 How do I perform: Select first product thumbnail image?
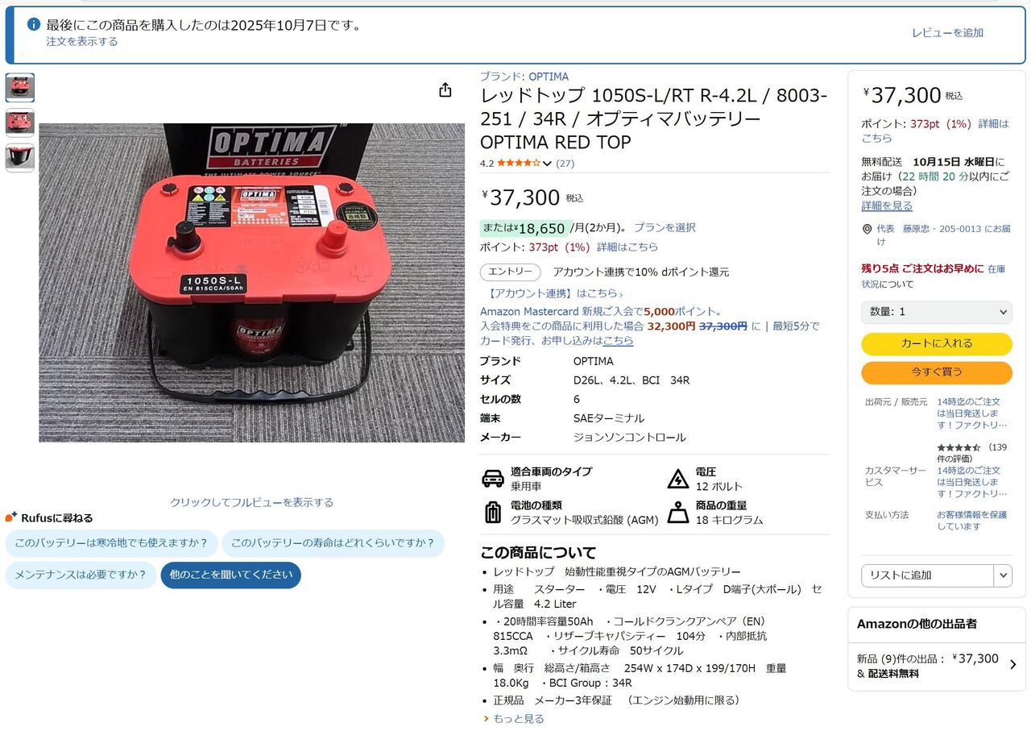pyautogui.click(x=20, y=88)
